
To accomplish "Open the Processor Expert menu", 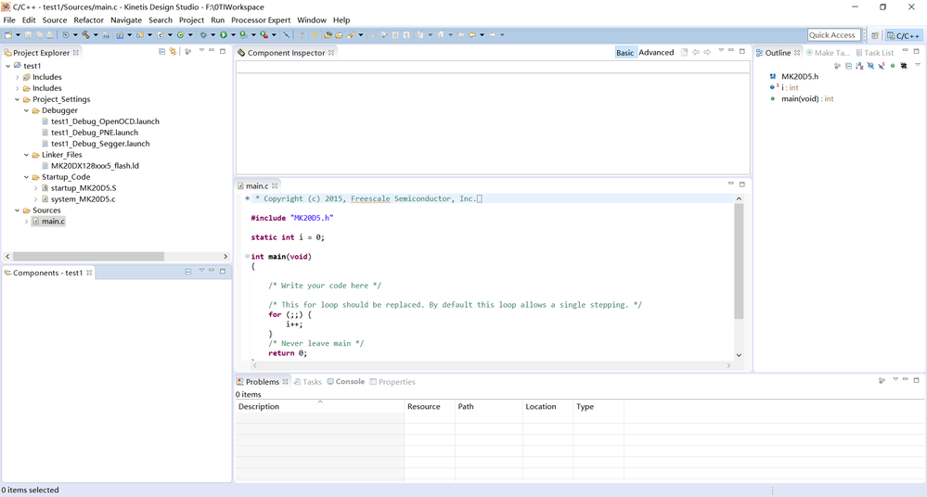I will click(261, 20).
